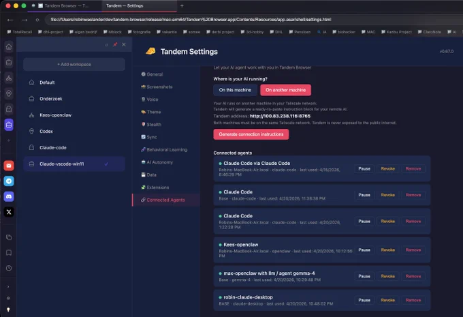Remove the robin-claude-desktop agent

413,300
